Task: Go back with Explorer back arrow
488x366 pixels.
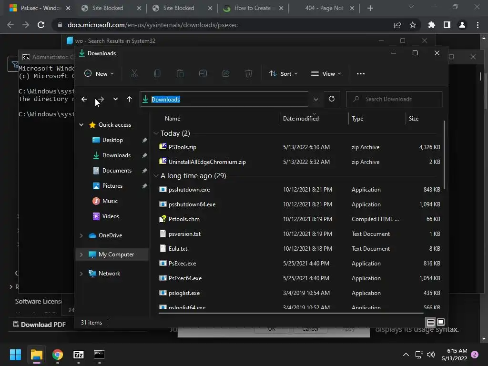Action: coord(84,99)
